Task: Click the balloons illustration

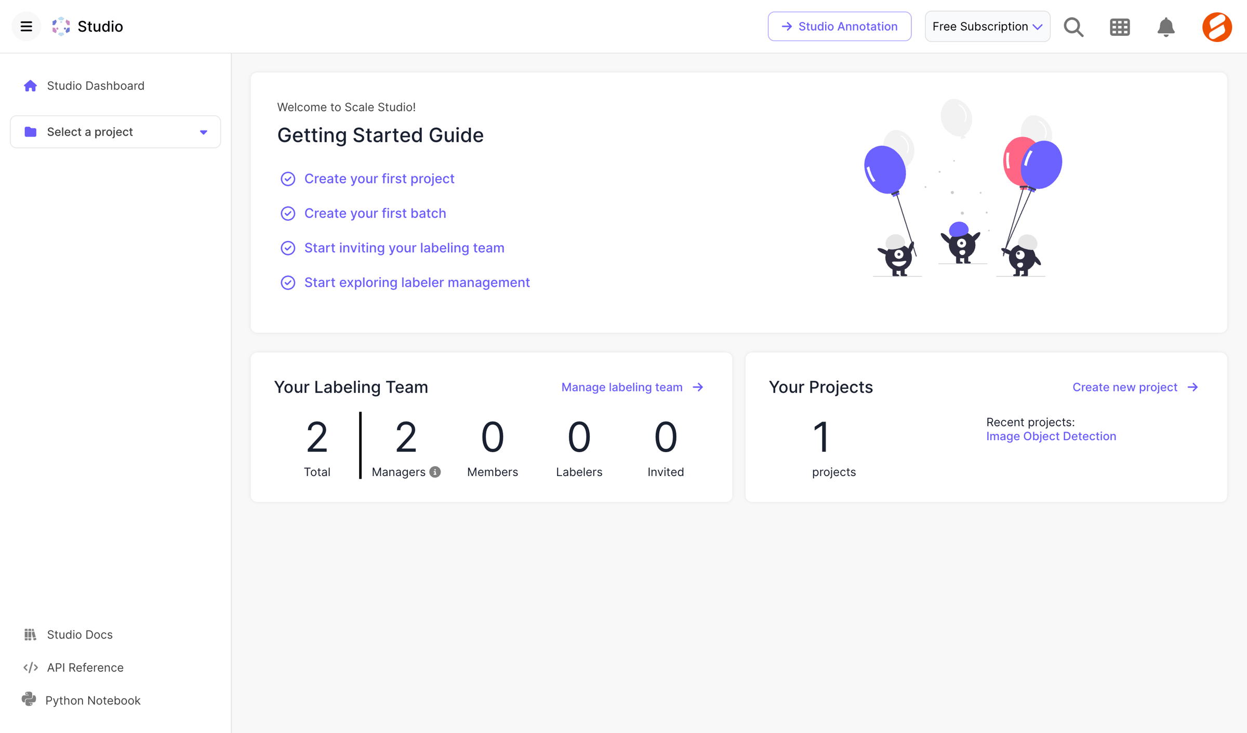Action: [963, 187]
